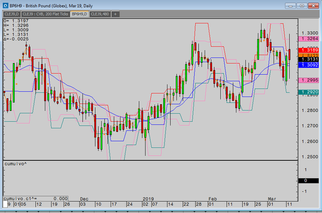This screenshot has width=322, height=213.
Task: Close the British Pound chart window
Action: 313,6
